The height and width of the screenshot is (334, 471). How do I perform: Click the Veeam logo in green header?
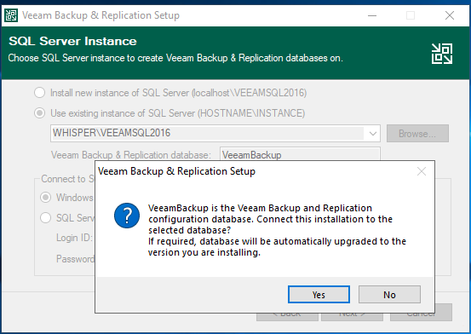[442, 54]
